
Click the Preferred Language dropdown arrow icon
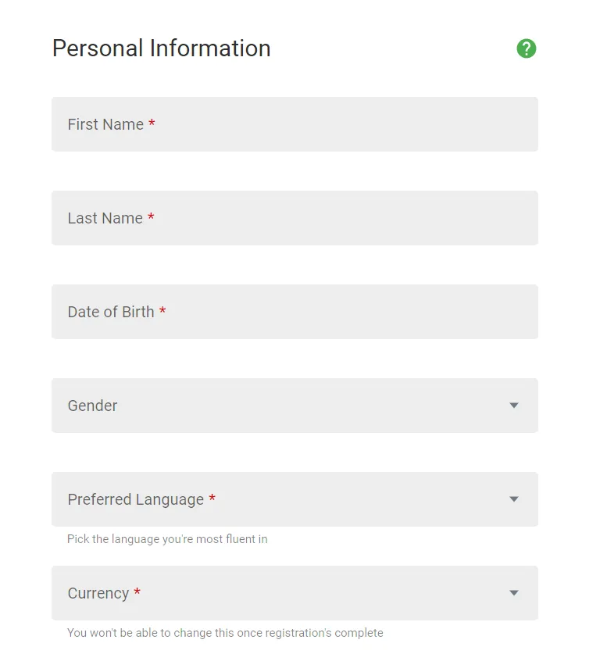[x=514, y=499]
